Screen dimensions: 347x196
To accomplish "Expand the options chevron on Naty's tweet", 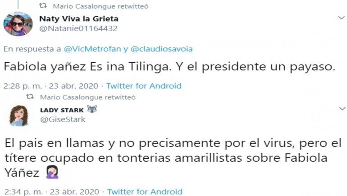I will 342,17.
